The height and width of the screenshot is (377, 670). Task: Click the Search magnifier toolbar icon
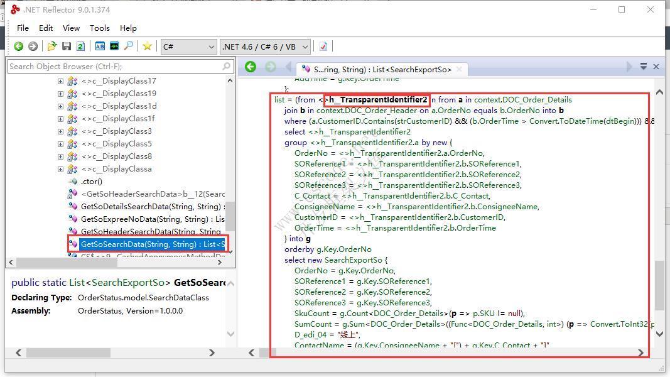click(129, 46)
